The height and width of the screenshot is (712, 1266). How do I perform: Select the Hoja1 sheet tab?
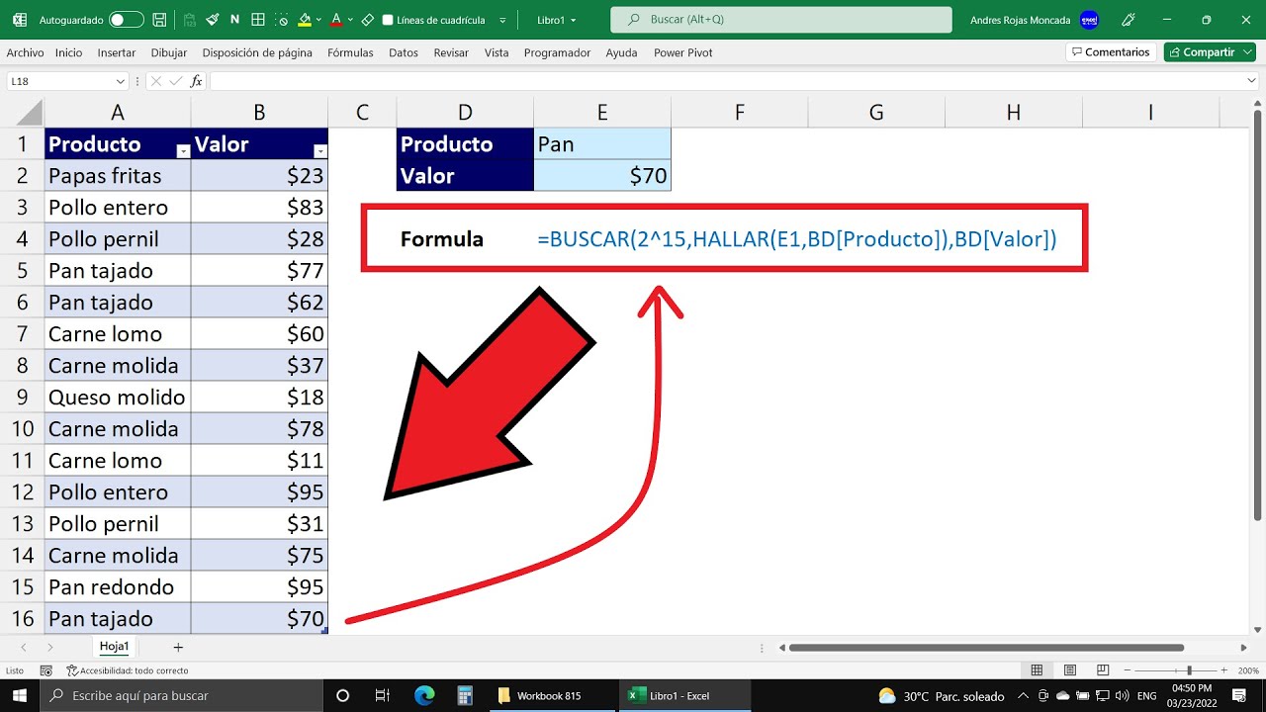point(114,647)
